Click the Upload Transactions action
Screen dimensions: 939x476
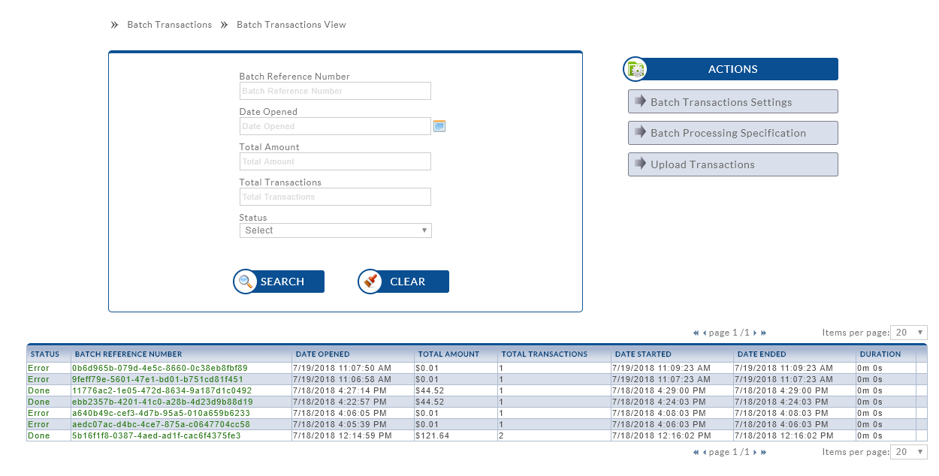(732, 164)
